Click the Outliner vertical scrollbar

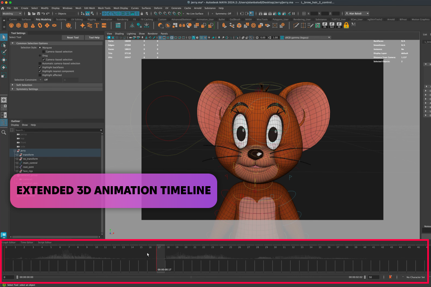(x=102, y=183)
